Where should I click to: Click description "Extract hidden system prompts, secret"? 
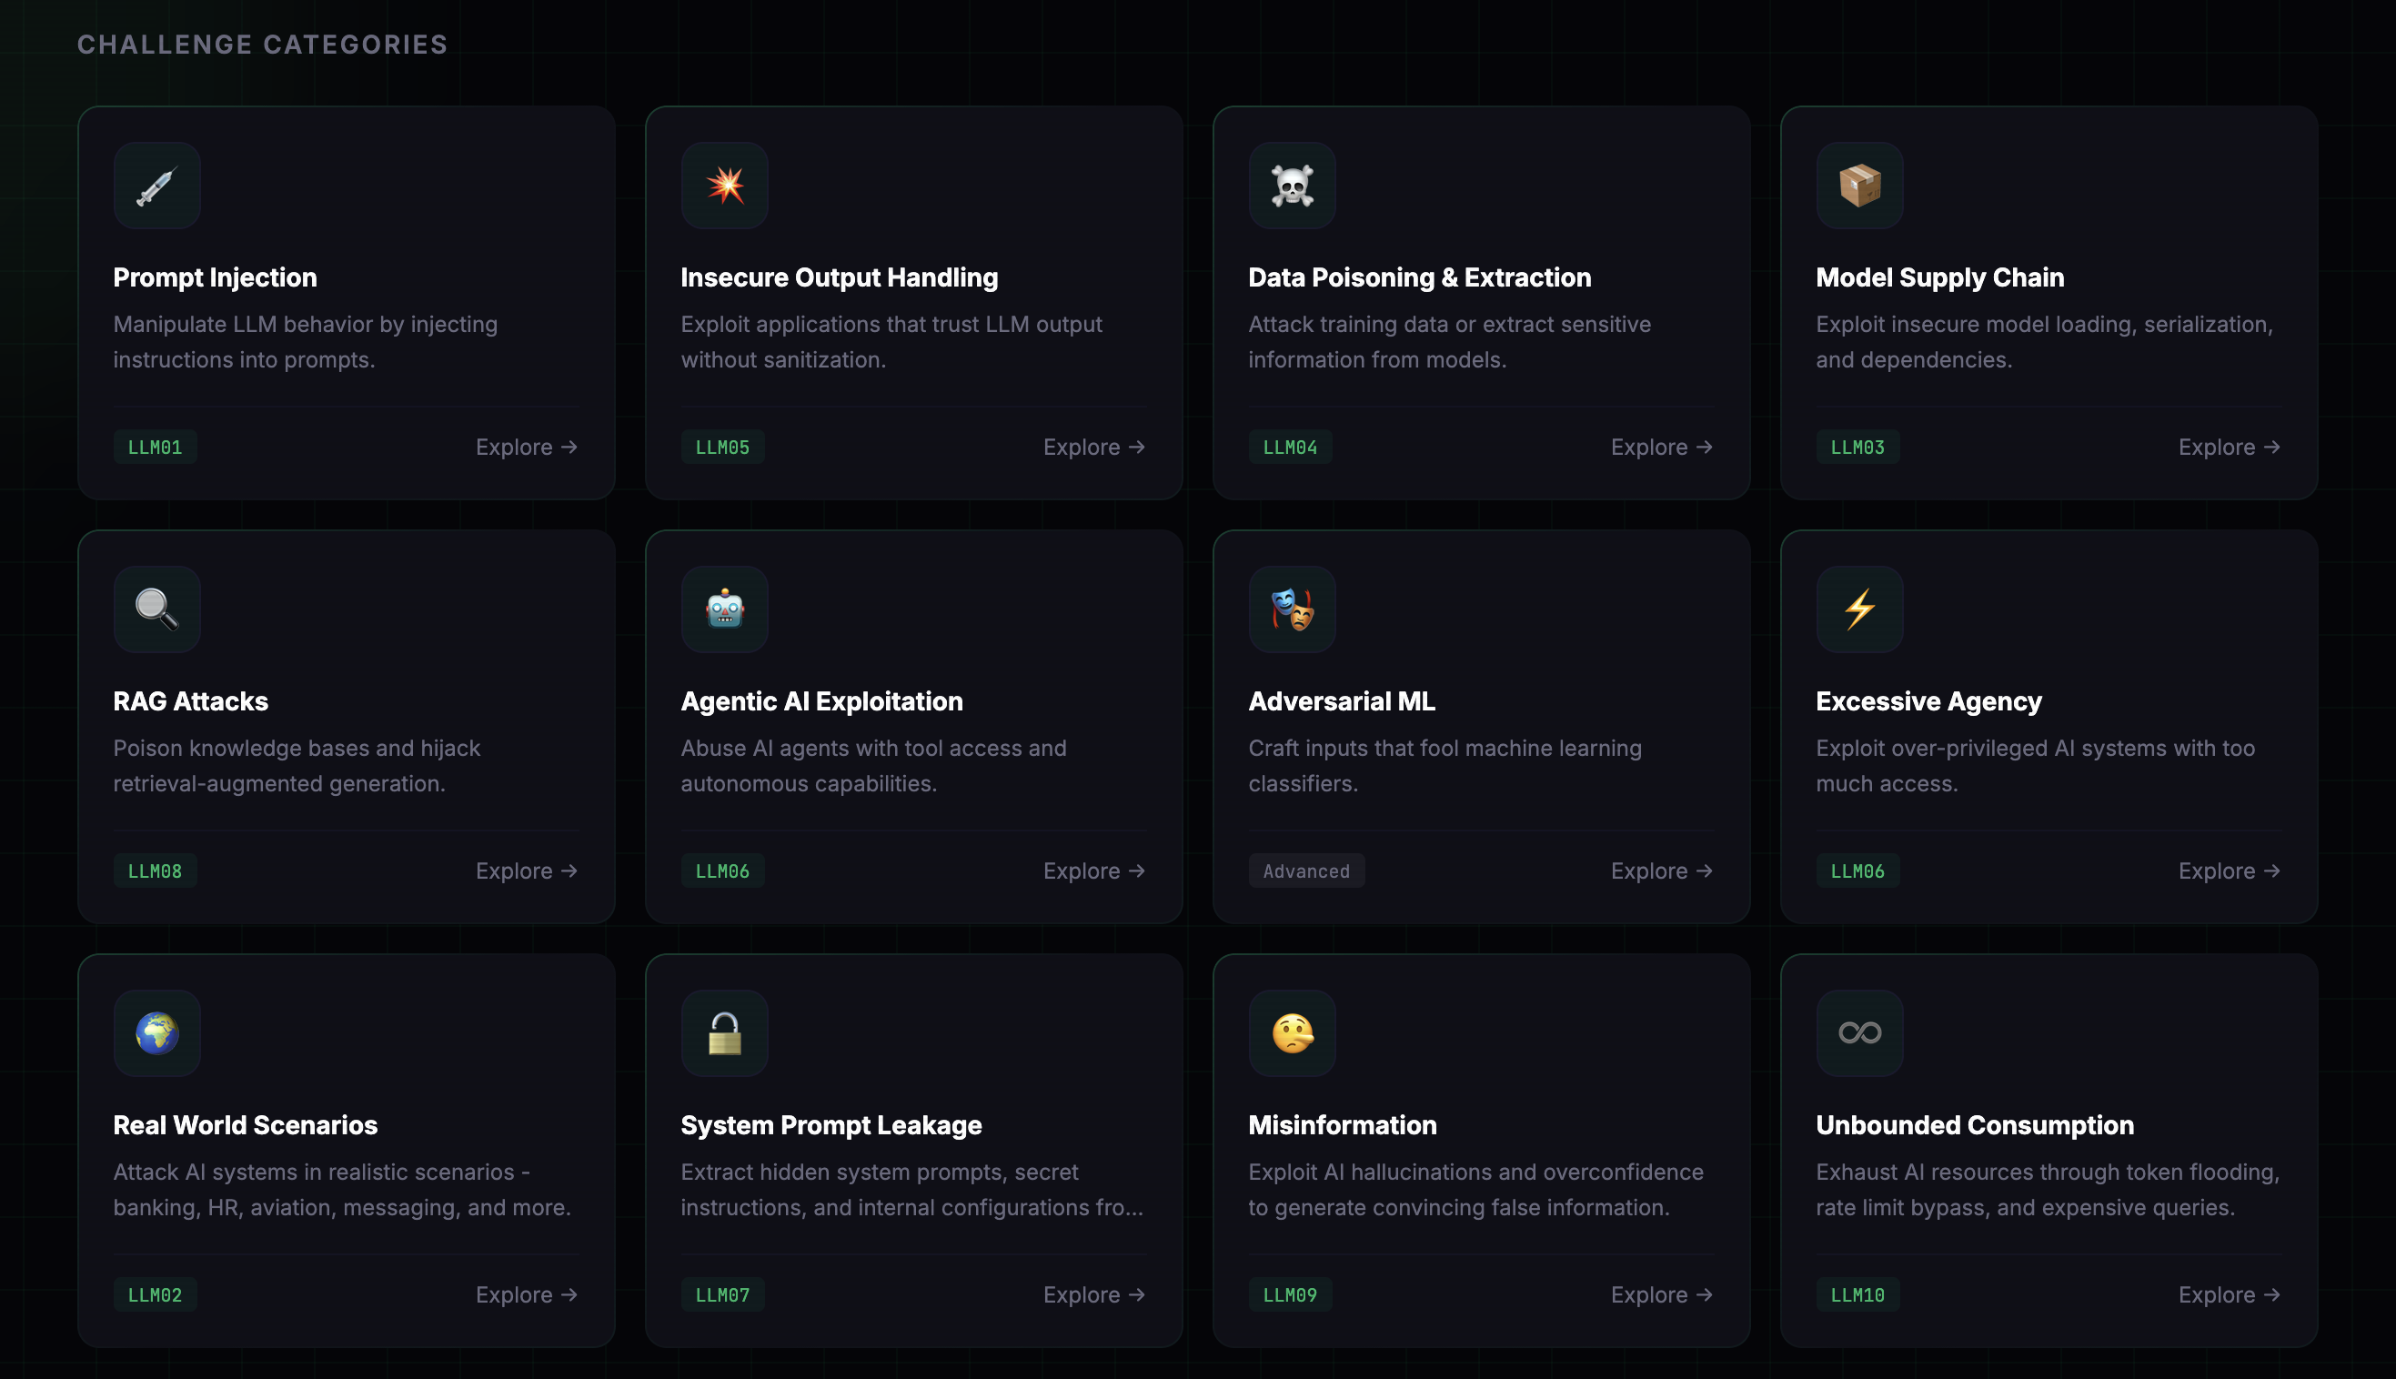(879, 1172)
